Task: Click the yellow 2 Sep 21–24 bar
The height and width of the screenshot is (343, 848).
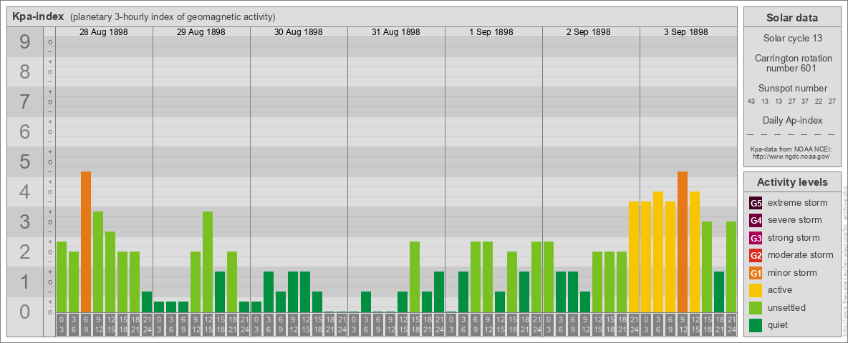Action: tap(634, 257)
